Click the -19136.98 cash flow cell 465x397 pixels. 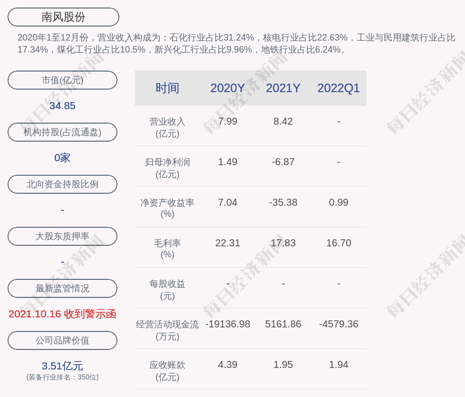coord(227,324)
